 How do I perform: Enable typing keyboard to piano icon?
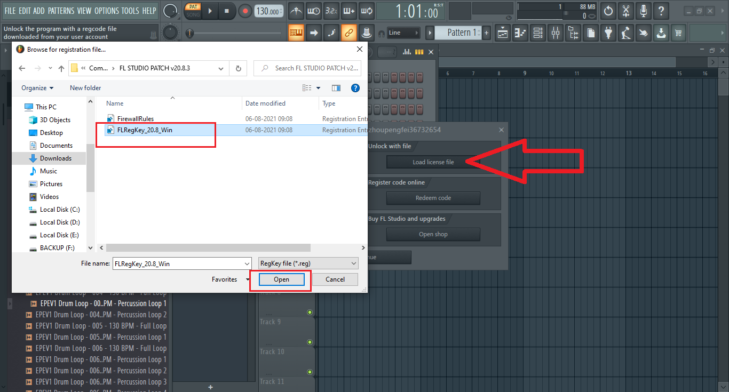(x=296, y=33)
